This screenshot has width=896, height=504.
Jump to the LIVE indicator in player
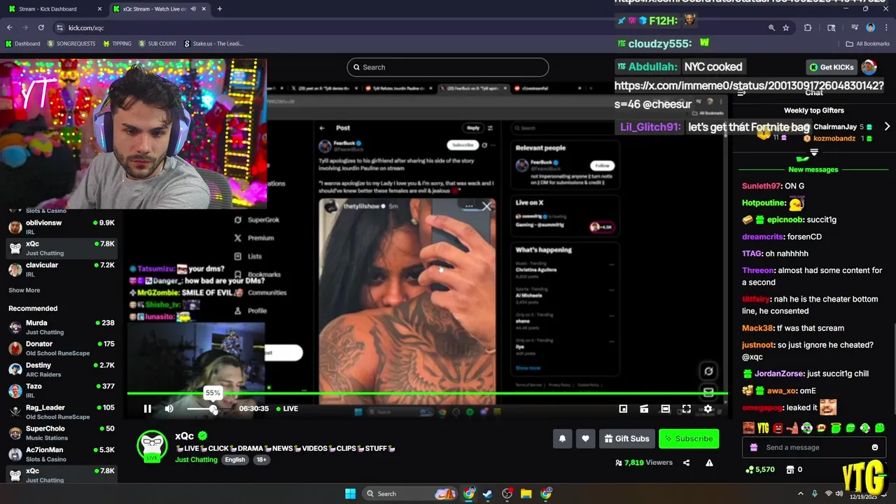pos(287,409)
